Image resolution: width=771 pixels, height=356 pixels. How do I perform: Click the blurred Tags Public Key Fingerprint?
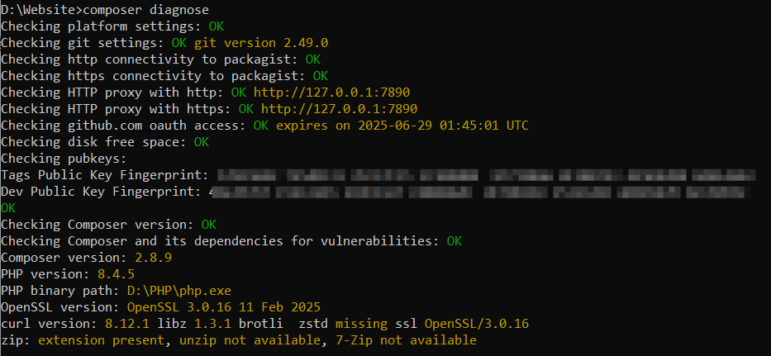[x=486, y=175]
